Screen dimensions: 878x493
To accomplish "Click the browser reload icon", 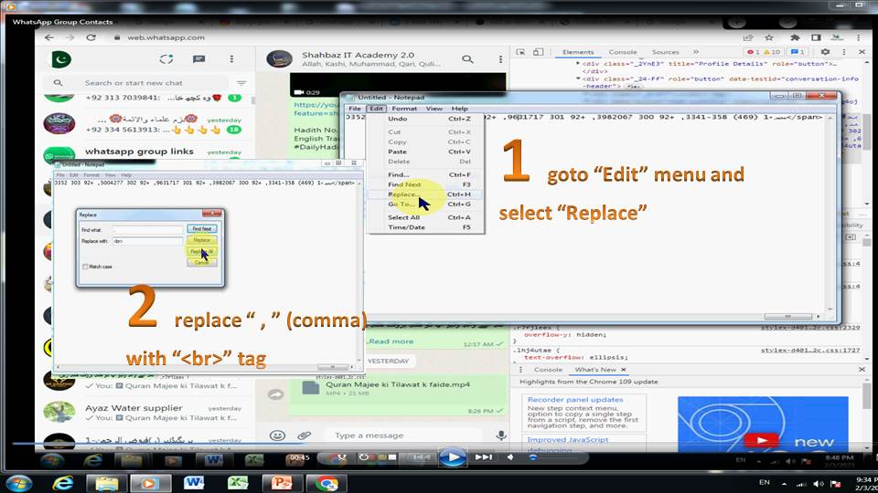I will pos(91,37).
